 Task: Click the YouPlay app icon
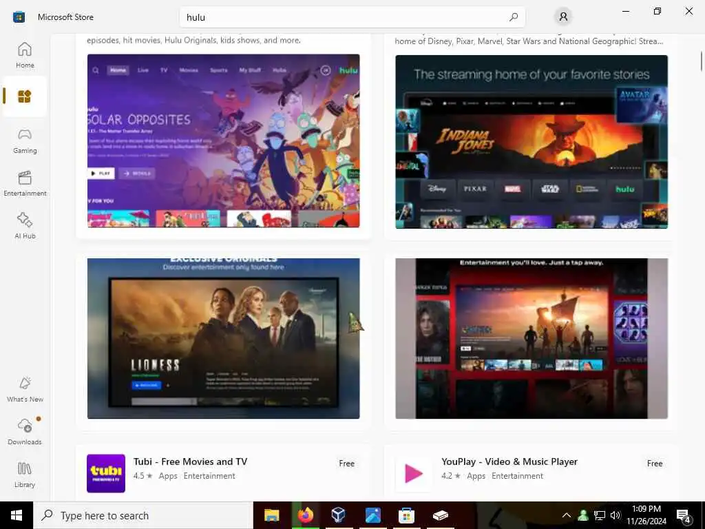[414, 473]
